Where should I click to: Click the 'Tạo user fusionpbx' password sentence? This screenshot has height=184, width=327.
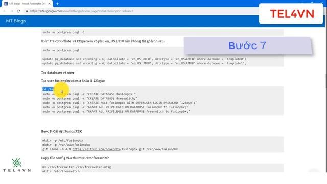[x=73, y=81]
